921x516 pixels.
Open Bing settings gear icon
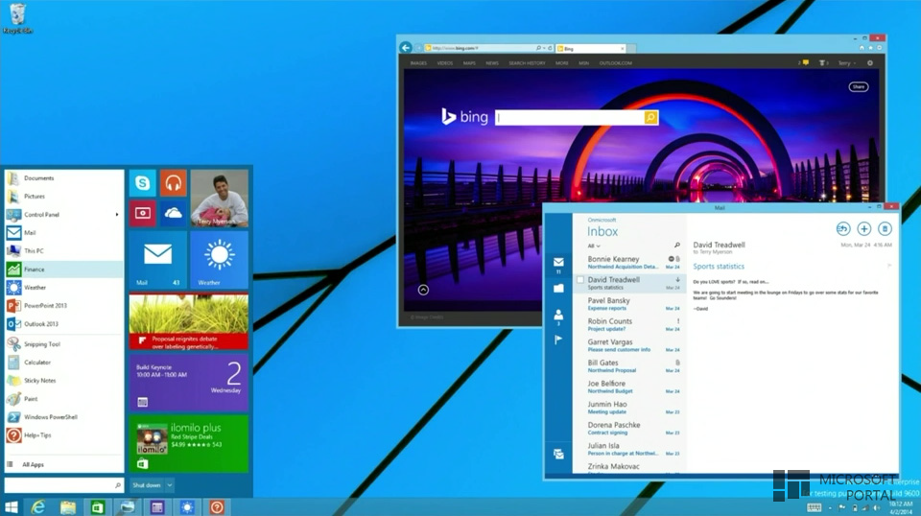coord(870,62)
